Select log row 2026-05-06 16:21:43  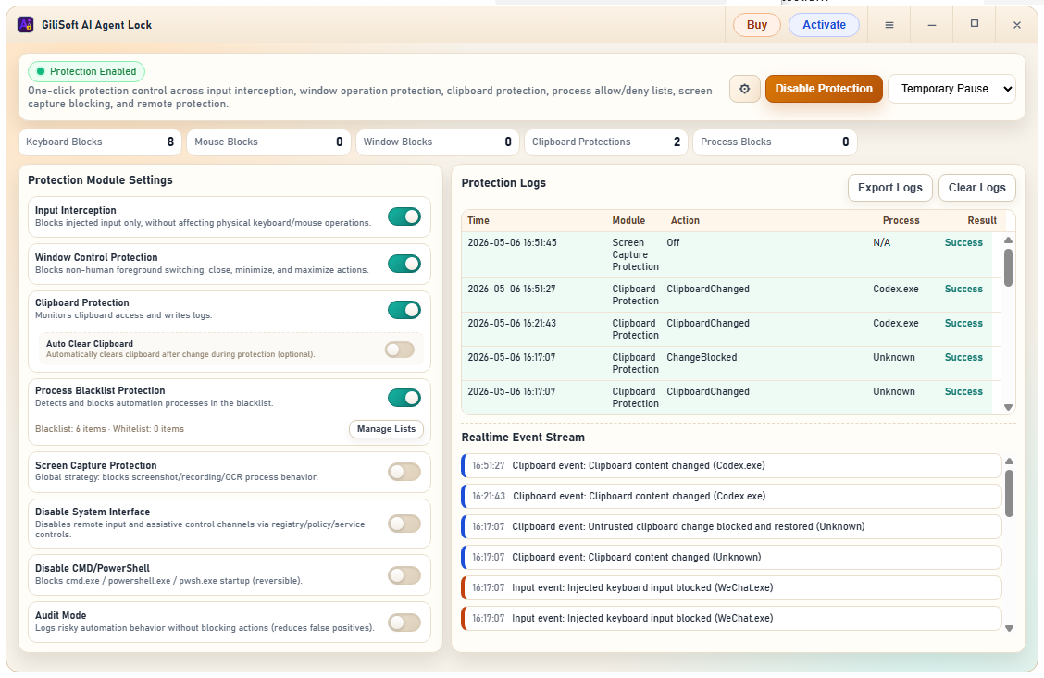729,329
